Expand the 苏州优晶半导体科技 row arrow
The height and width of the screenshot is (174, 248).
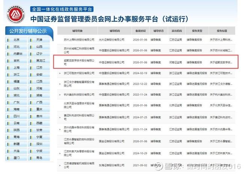click(x=60, y=129)
